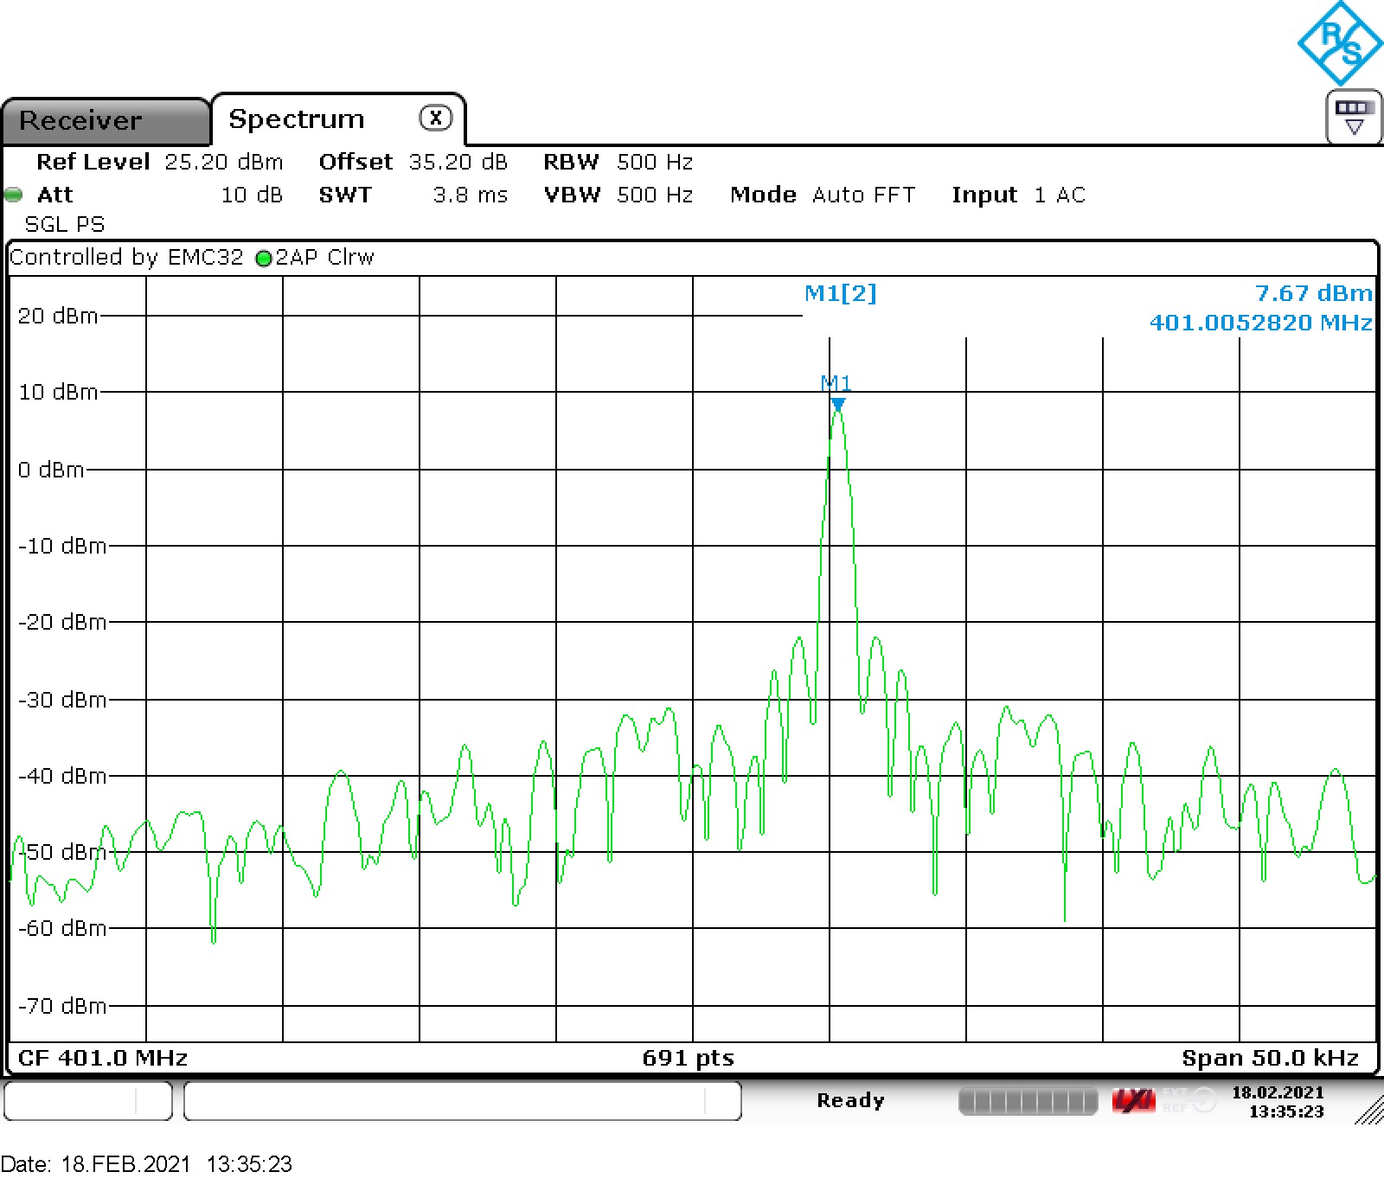Open the toolbar display icon at top right
Image resolution: width=1384 pixels, height=1204 pixels.
1354,116
